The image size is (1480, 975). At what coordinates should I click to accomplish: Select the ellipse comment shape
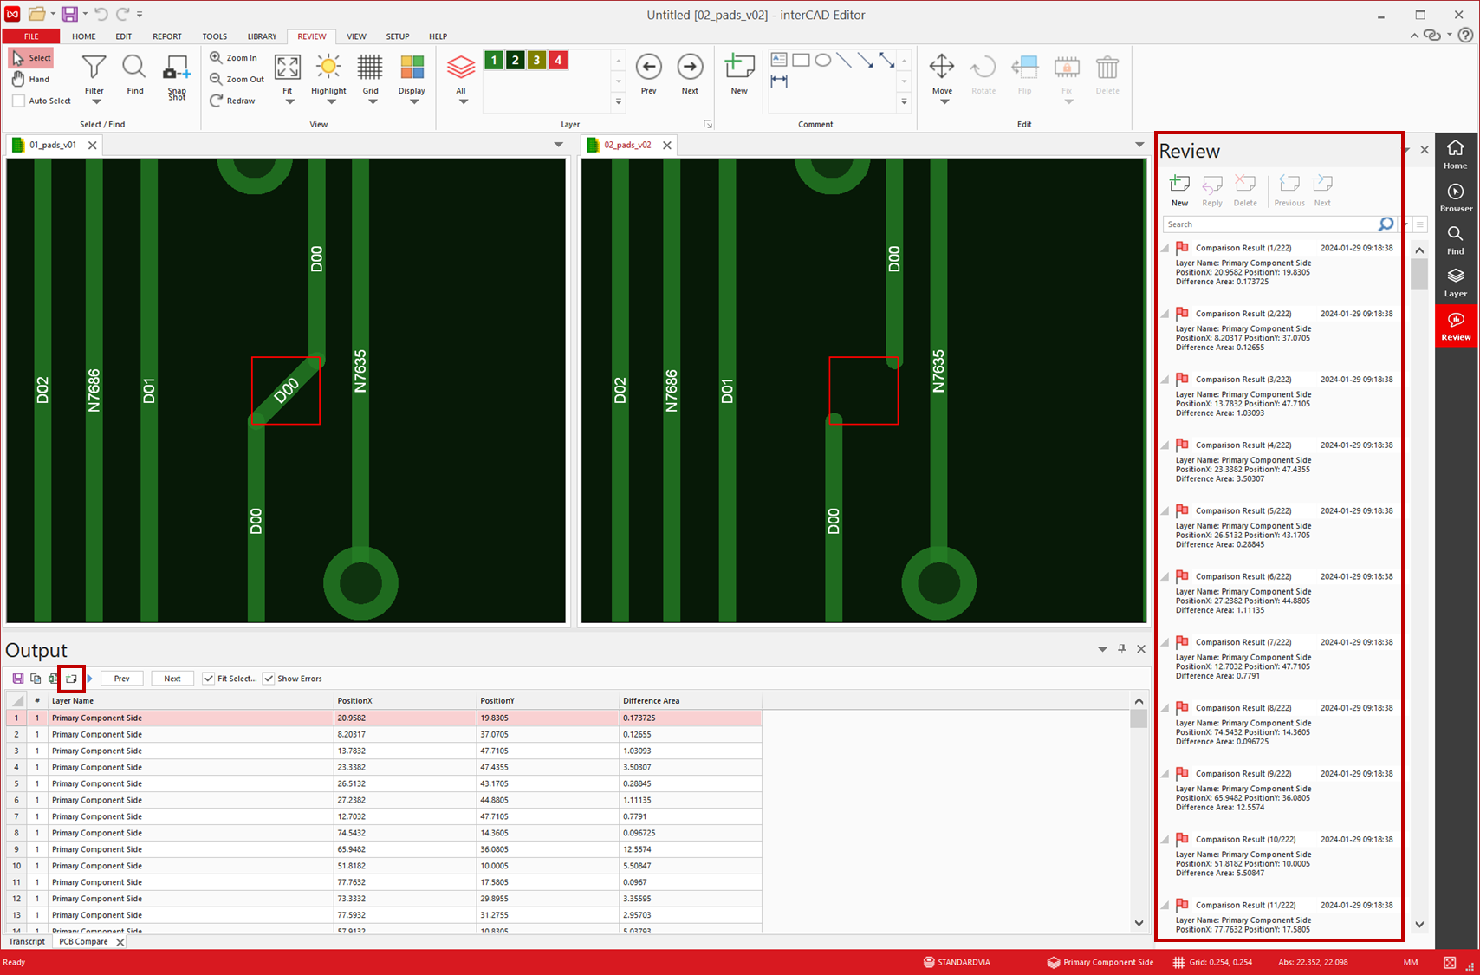[823, 60]
